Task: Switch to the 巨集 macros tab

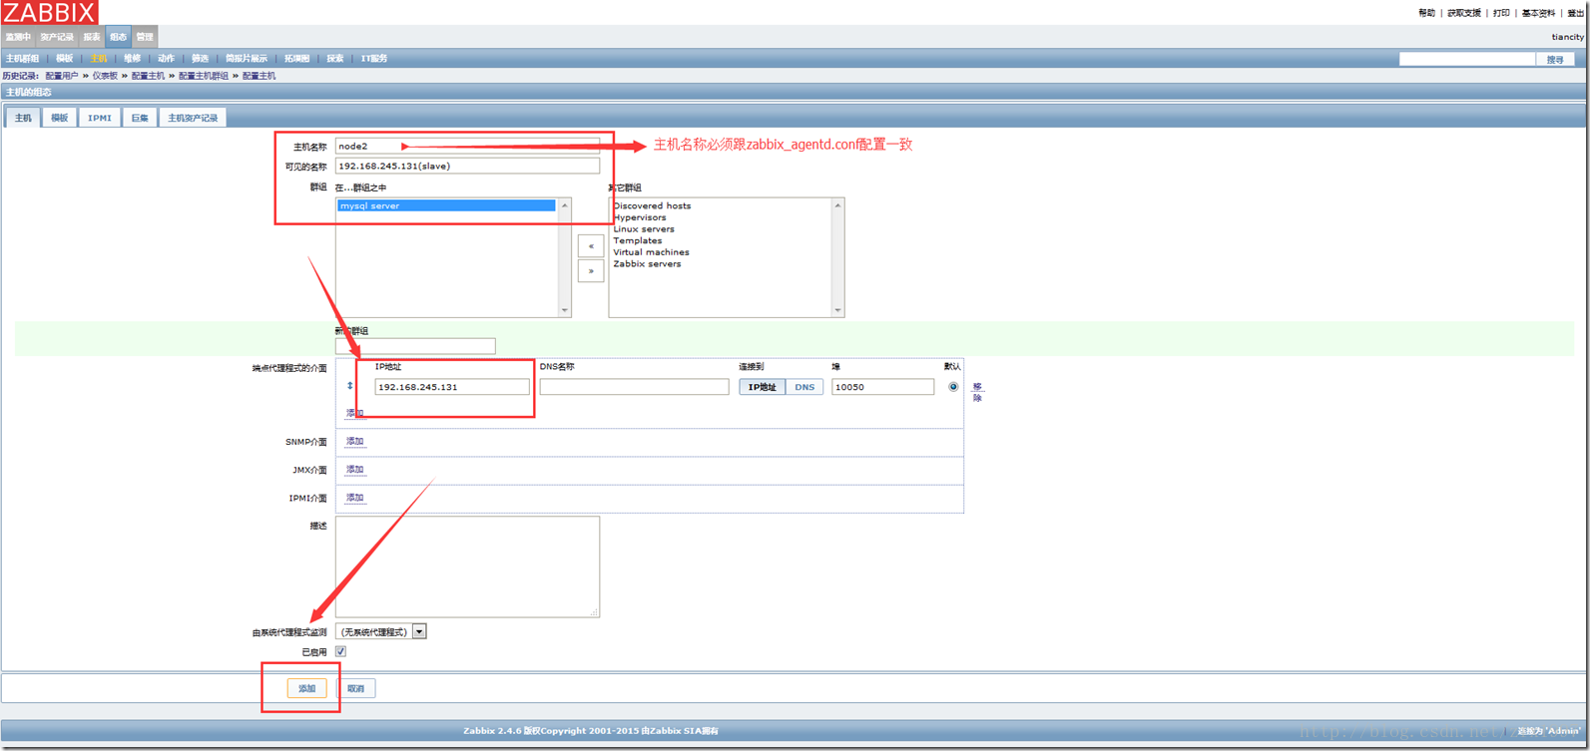Action: tap(140, 118)
